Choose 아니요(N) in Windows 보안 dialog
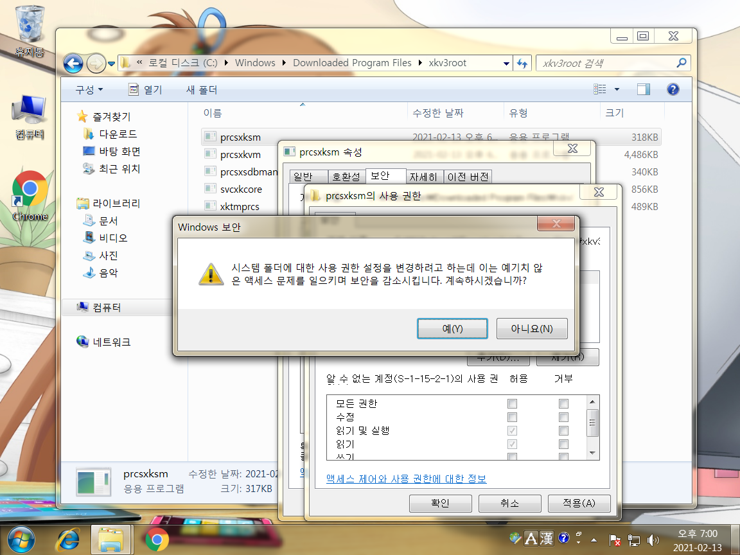 point(532,328)
